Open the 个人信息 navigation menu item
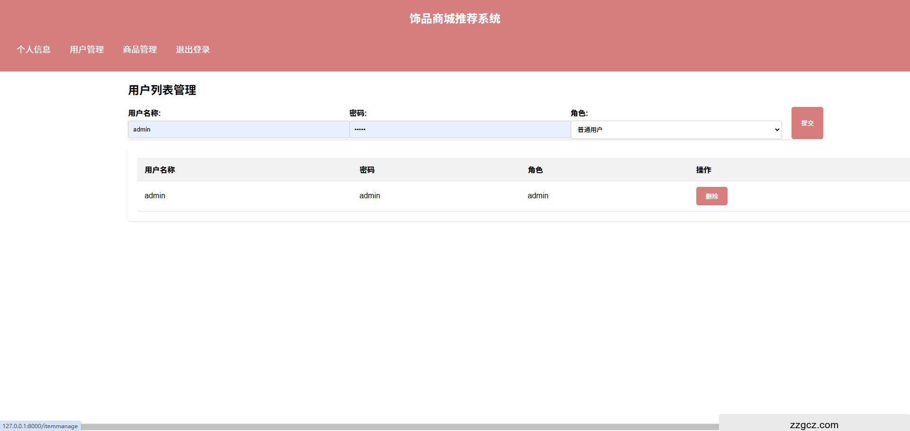The width and height of the screenshot is (910, 431). tap(34, 50)
